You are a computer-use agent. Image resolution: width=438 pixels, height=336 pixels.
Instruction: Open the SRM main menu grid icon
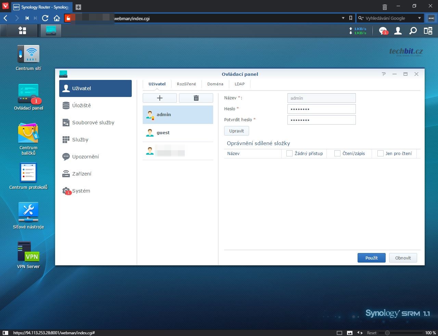(x=22, y=31)
